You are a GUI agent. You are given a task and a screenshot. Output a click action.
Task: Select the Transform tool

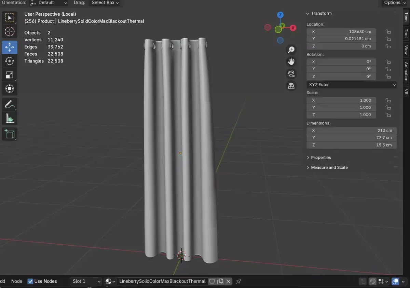click(10, 89)
